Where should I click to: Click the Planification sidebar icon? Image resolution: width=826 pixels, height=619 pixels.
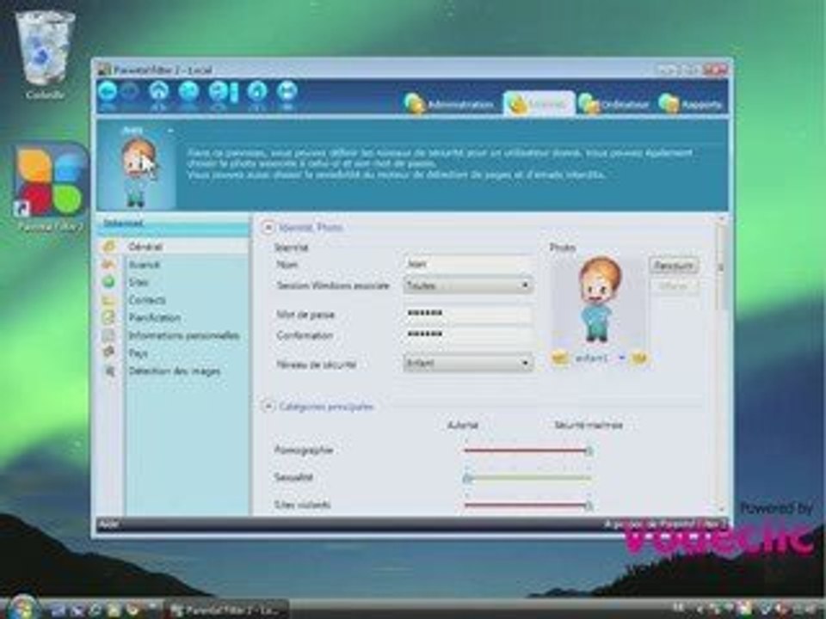(109, 317)
